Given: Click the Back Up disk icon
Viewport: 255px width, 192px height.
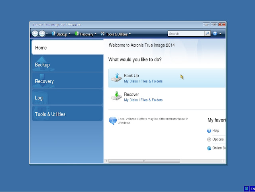Looking at the screenshot, I should [x=116, y=77].
